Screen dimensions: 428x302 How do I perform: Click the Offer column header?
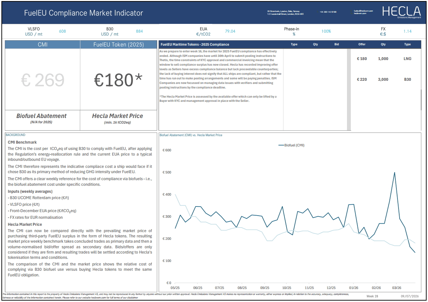[x=362, y=45]
